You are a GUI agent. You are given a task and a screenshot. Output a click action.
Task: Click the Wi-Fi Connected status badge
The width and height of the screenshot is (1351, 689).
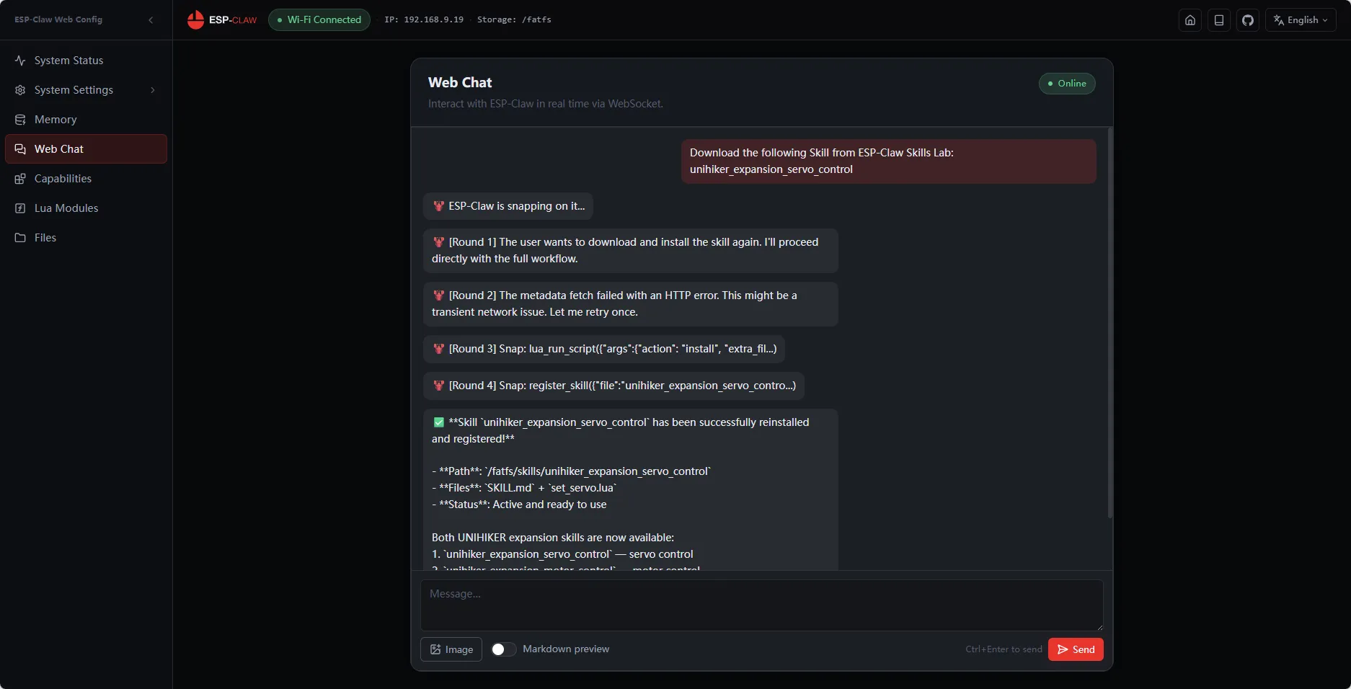(319, 20)
